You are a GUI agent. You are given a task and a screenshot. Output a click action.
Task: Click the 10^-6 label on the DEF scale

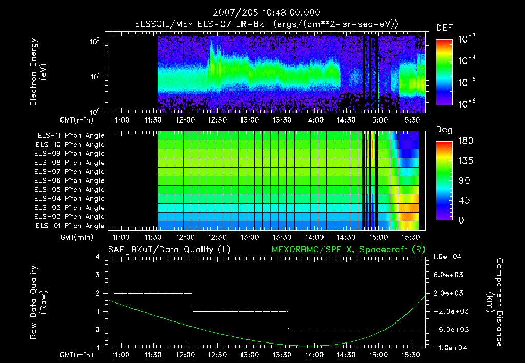tap(467, 103)
